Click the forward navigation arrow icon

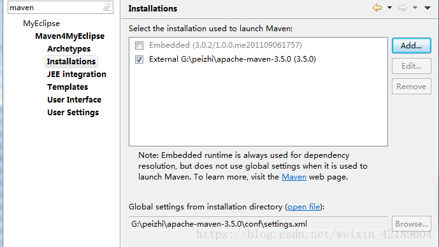point(403,8)
